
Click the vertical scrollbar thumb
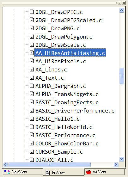coord(122,76)
